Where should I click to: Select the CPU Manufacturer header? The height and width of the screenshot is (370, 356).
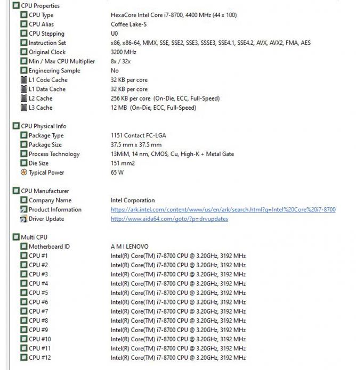click(x=45, y=191)
